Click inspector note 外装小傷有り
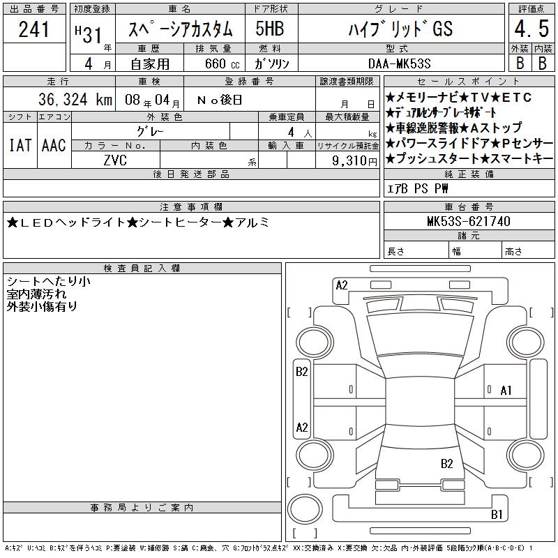558x558 pixels. coord(43,306)
